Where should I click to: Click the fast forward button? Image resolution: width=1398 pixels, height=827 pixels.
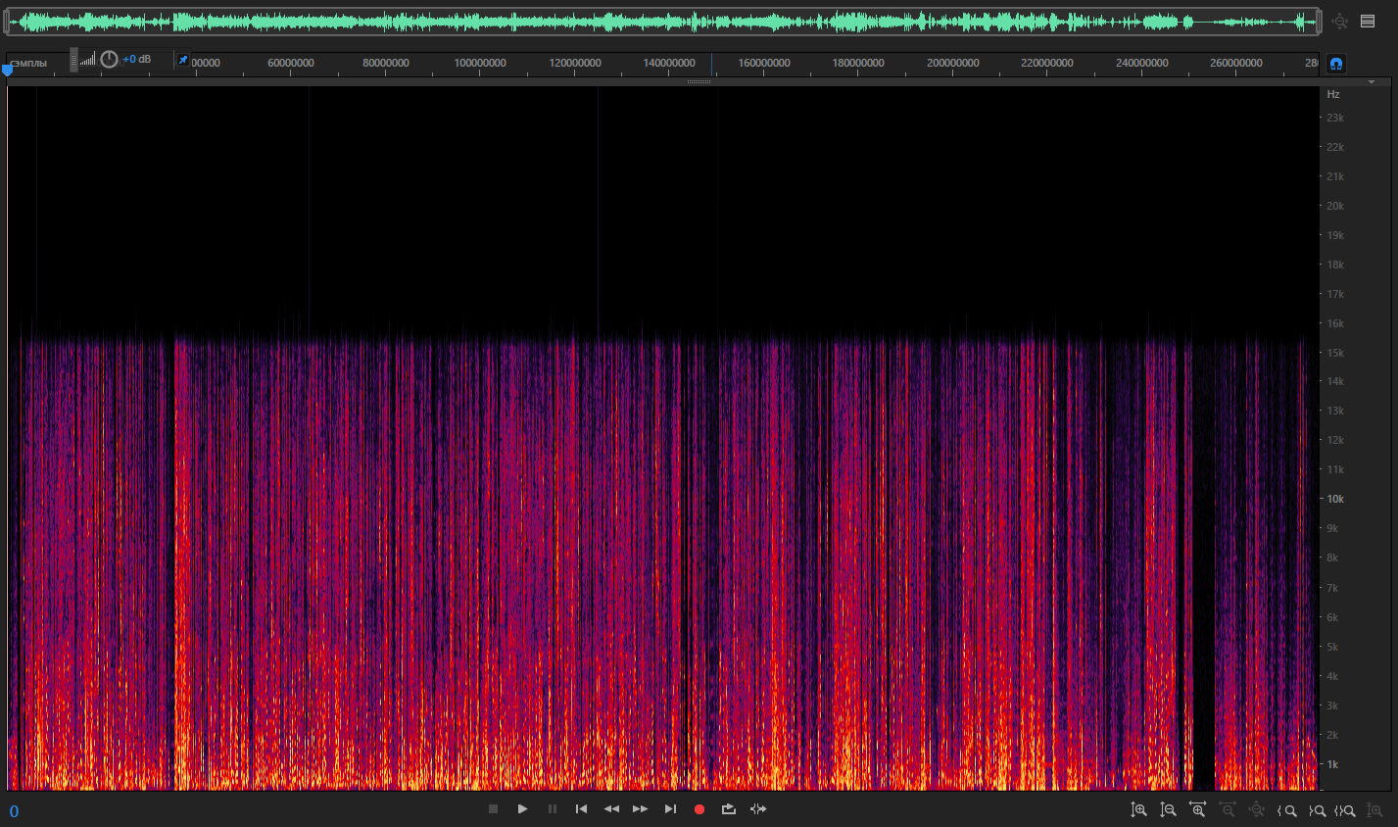tap(640, 809)
